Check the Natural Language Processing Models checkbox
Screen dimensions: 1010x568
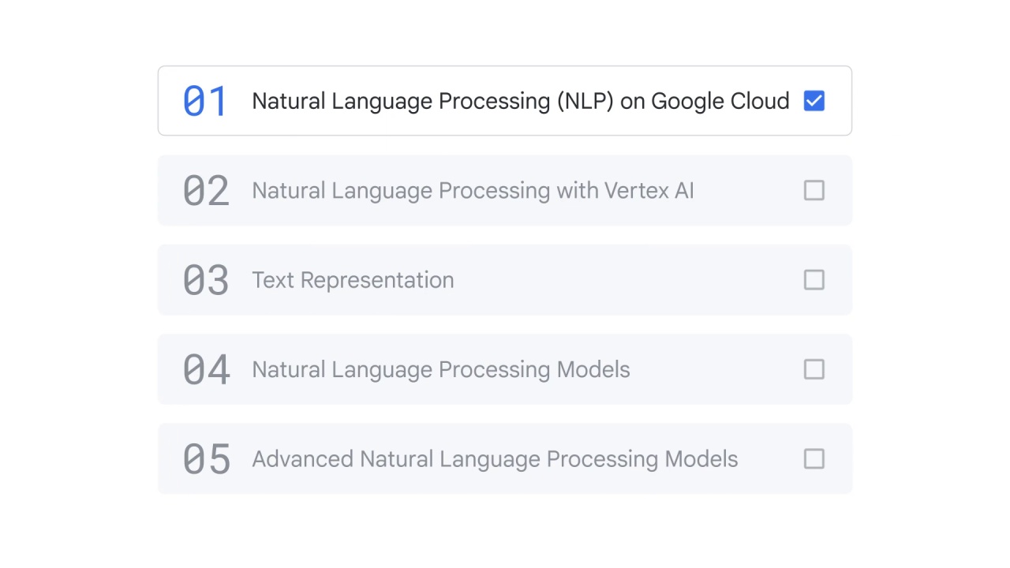(x=814, y=369)
